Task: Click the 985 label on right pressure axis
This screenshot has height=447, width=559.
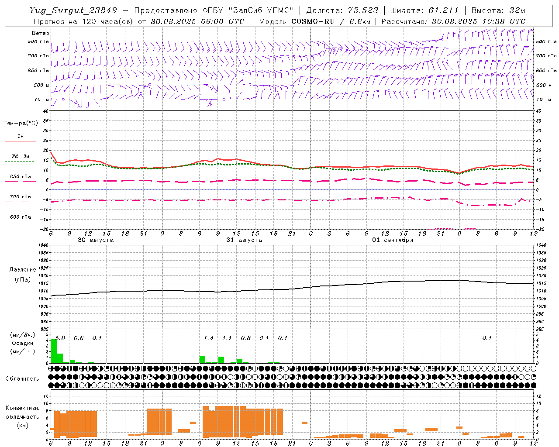Action: coord(540,329)
